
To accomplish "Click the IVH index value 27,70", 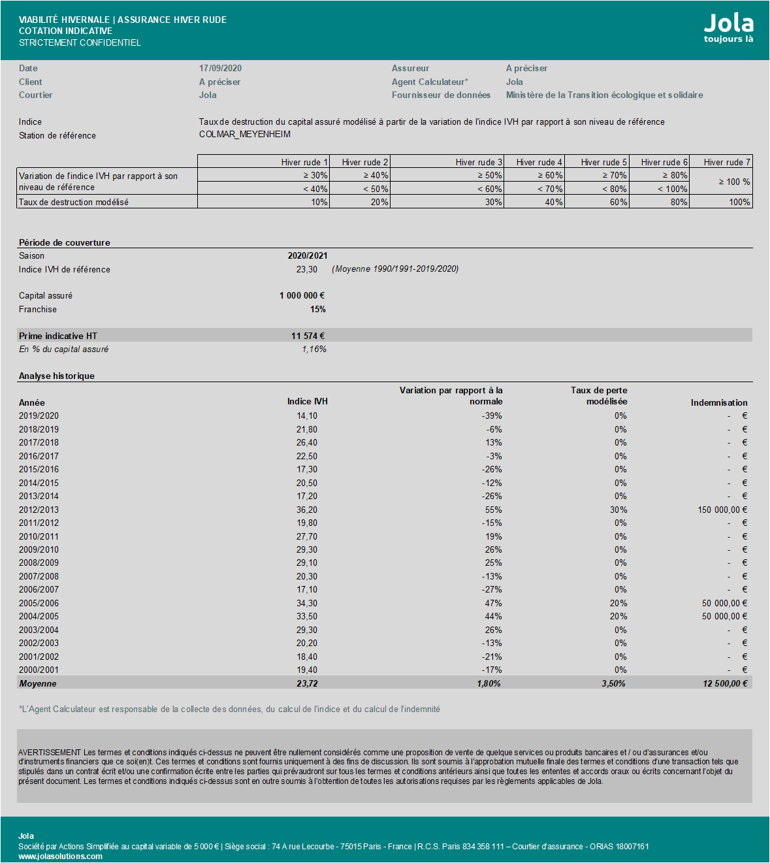I will [307, 536].
